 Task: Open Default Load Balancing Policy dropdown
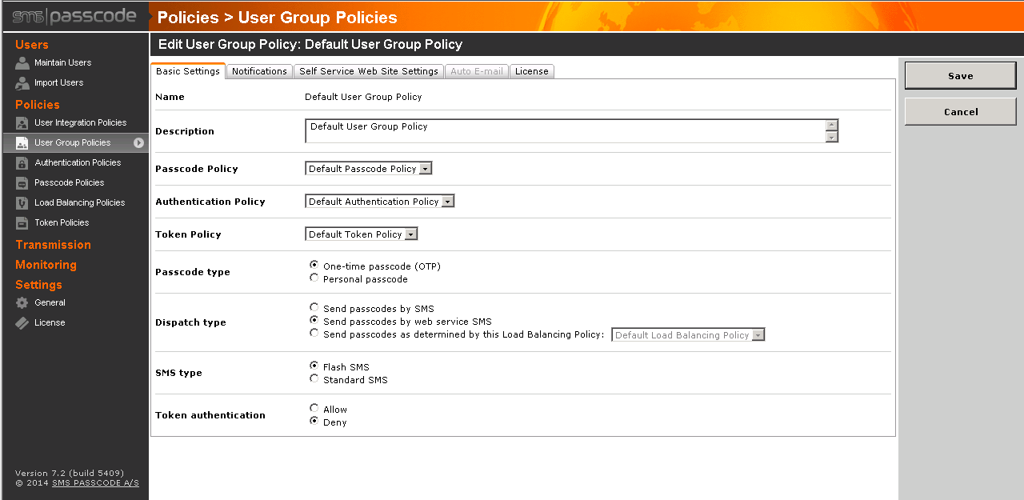pos(688,335)
